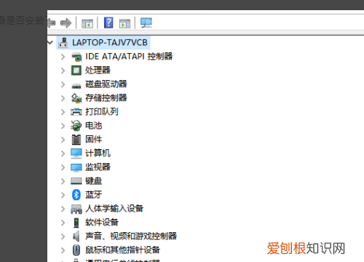Toggle the show/hide action pane icon

tap(124, 23)
